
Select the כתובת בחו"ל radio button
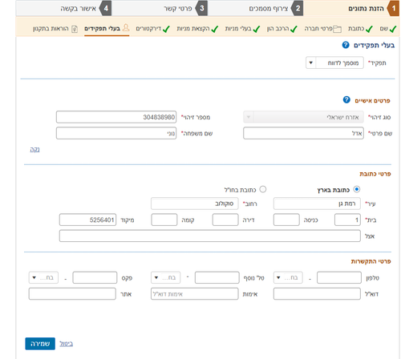263,189
